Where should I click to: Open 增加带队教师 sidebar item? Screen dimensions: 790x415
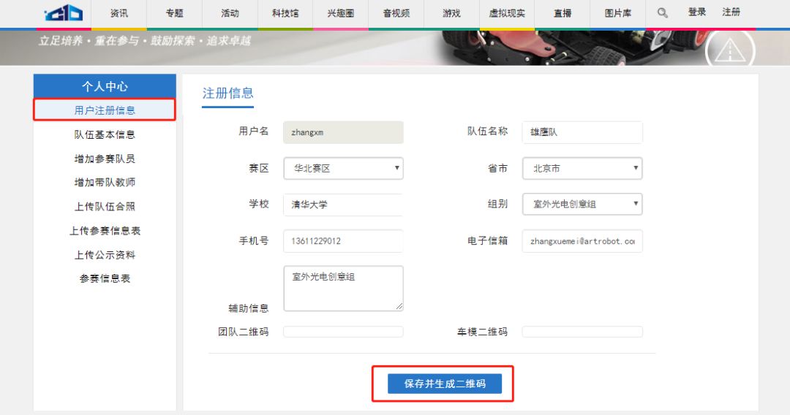pos(105,182)
